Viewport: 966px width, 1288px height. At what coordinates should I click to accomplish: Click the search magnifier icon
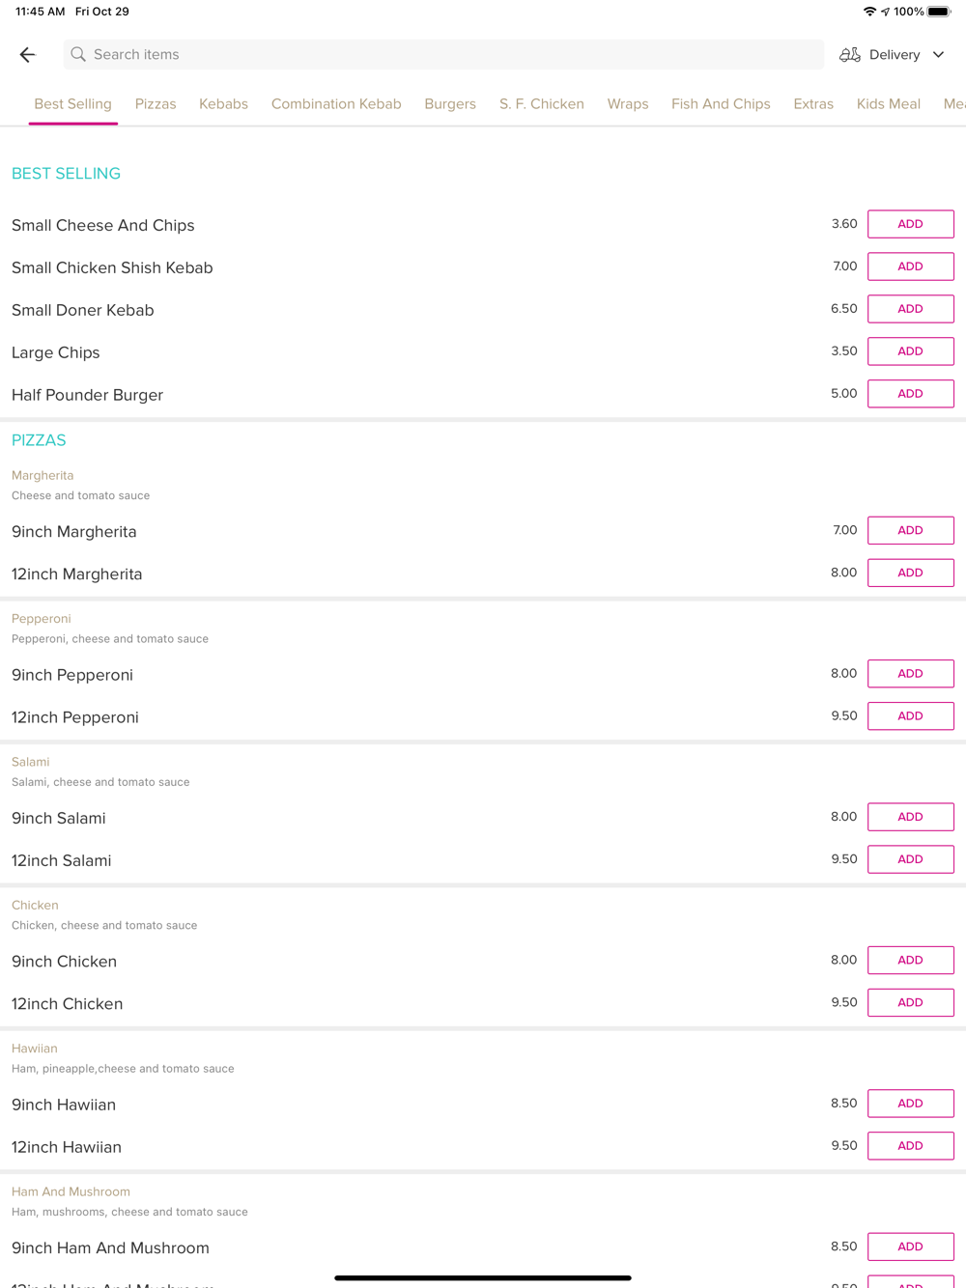(x=78, y=55)
